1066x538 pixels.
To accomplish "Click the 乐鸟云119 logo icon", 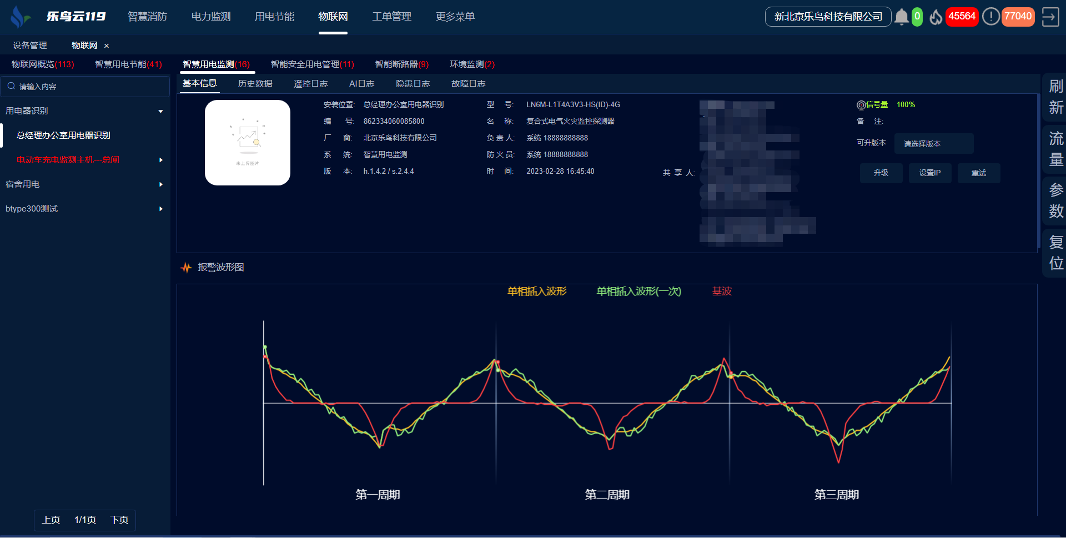I will click(x=20, y=17).
